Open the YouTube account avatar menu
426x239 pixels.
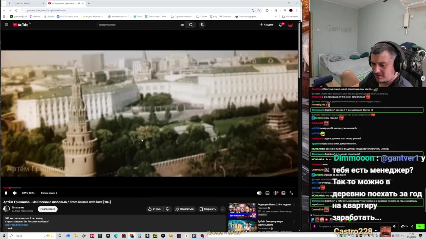(290, 25)
